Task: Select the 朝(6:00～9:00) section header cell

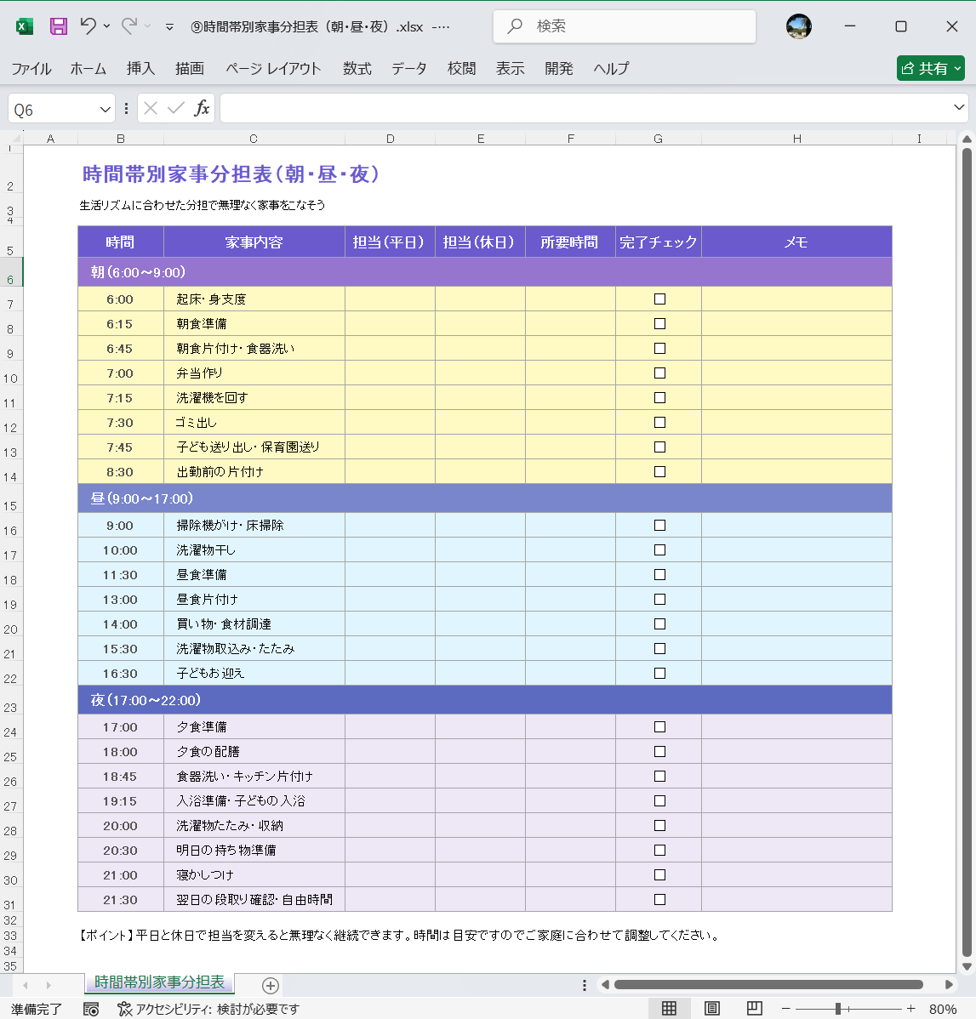Action: pos(484,272)
